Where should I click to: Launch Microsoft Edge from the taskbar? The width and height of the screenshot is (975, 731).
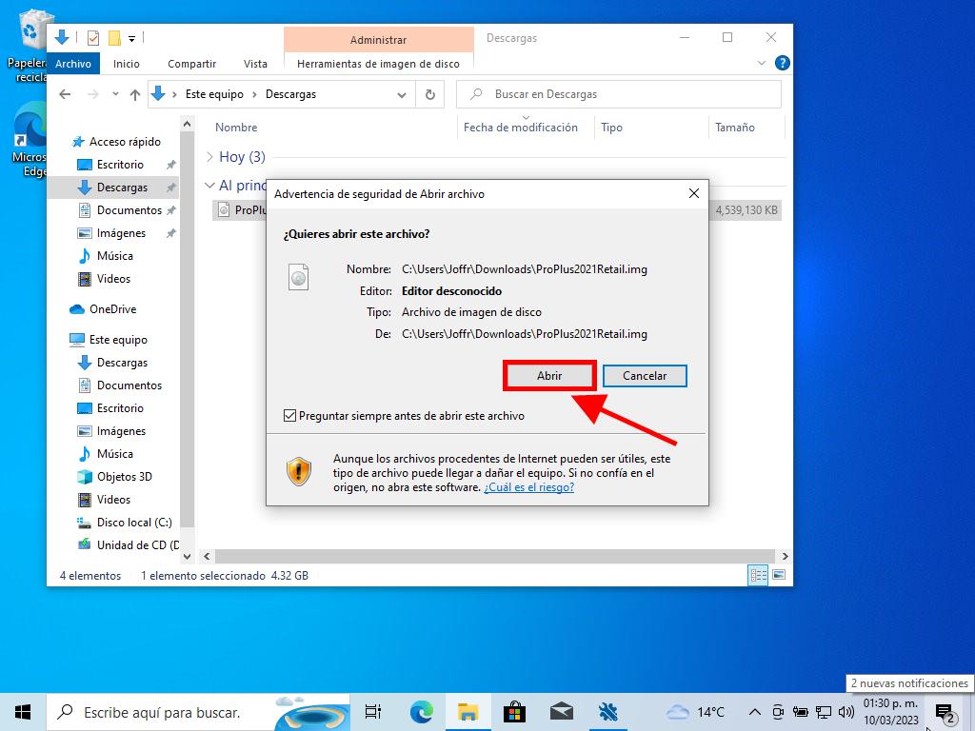coord(421,711)
